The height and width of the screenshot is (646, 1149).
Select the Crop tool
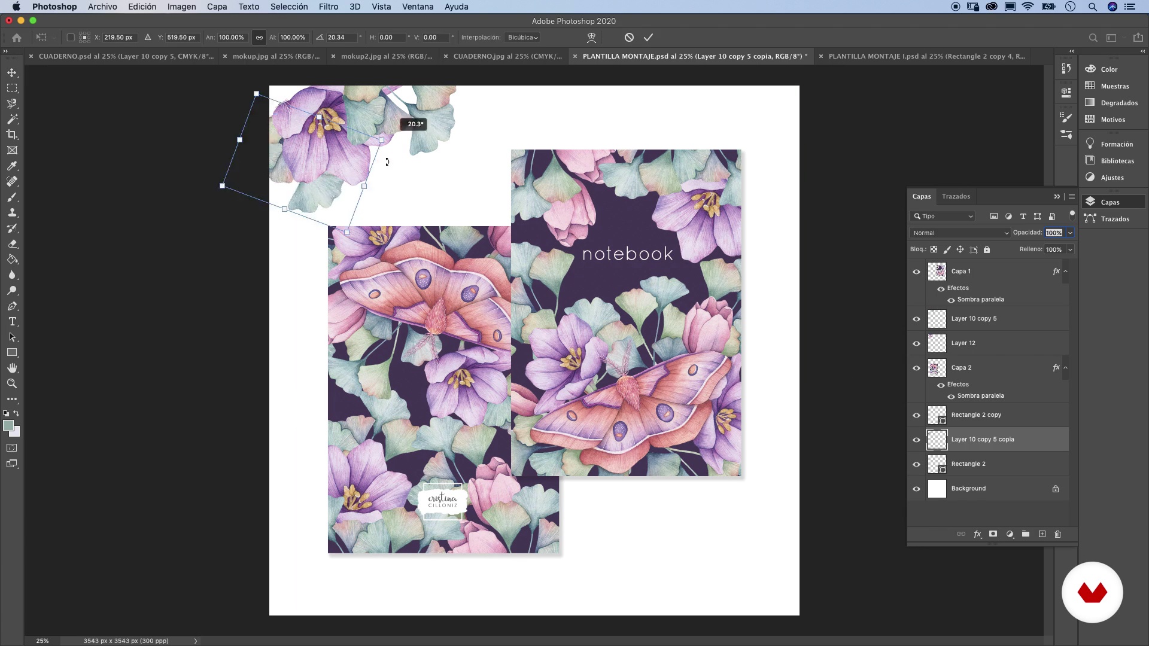pos(12,135)
